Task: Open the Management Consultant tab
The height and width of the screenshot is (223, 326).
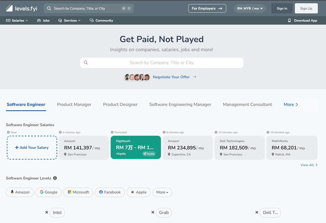Action: (x=247, y=104)
